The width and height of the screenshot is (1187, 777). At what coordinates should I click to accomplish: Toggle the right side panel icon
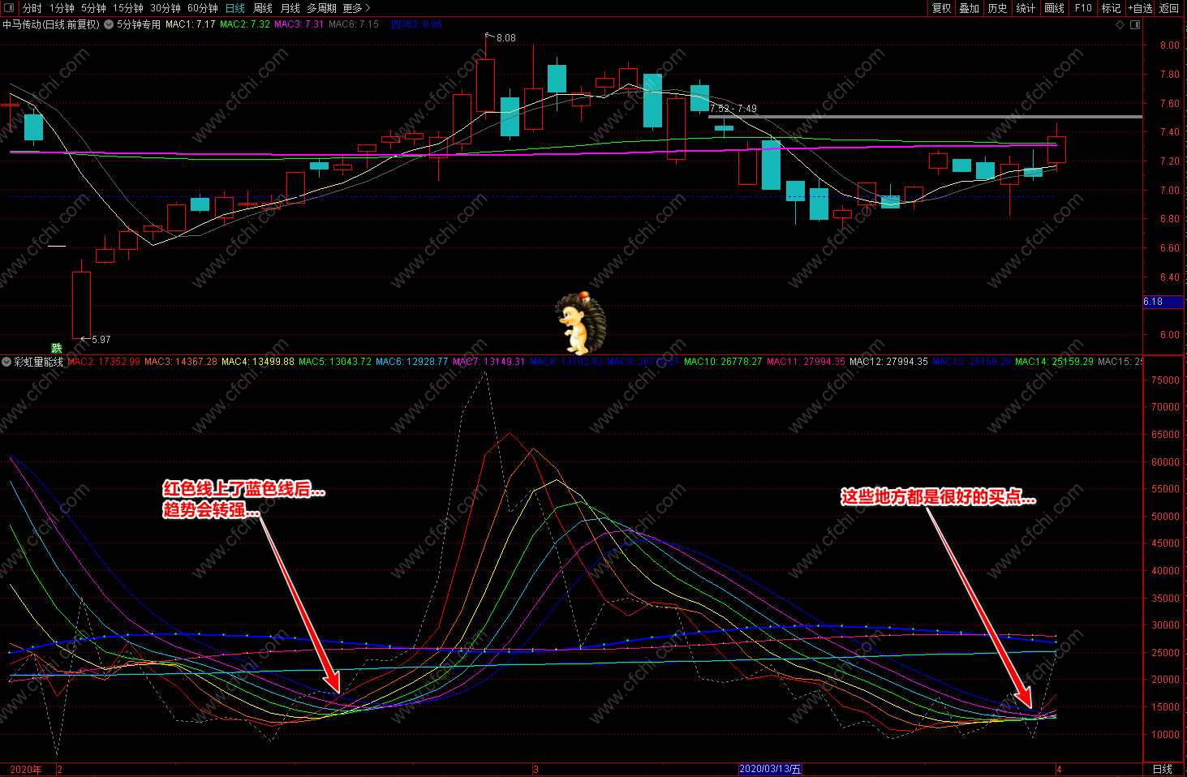tap(1135, 24)
